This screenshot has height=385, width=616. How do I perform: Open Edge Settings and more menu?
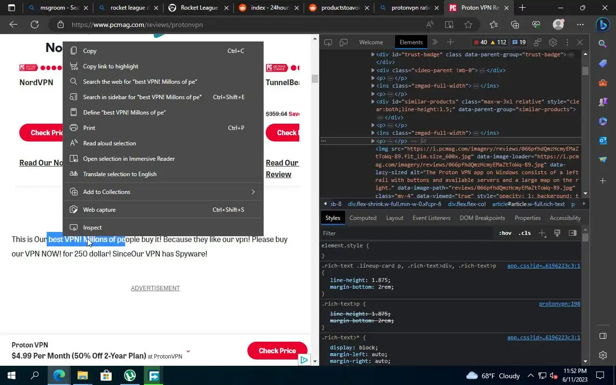(x=580, y=25)
